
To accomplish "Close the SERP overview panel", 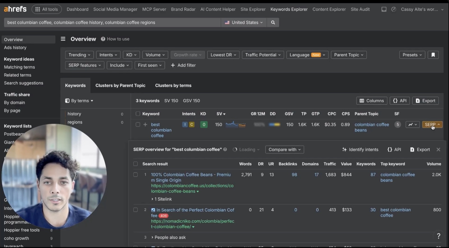I will pyautogui.click(x=438, y=150).
